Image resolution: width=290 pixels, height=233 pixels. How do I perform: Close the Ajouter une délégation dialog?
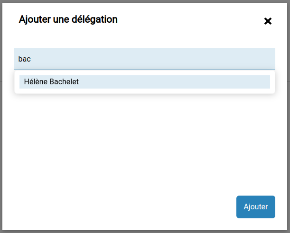click(268, 21)
